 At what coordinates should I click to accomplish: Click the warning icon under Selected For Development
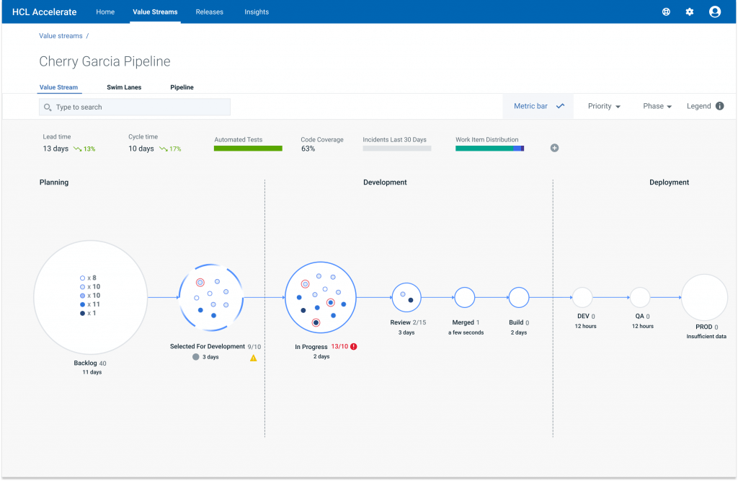tap(254, 358)
